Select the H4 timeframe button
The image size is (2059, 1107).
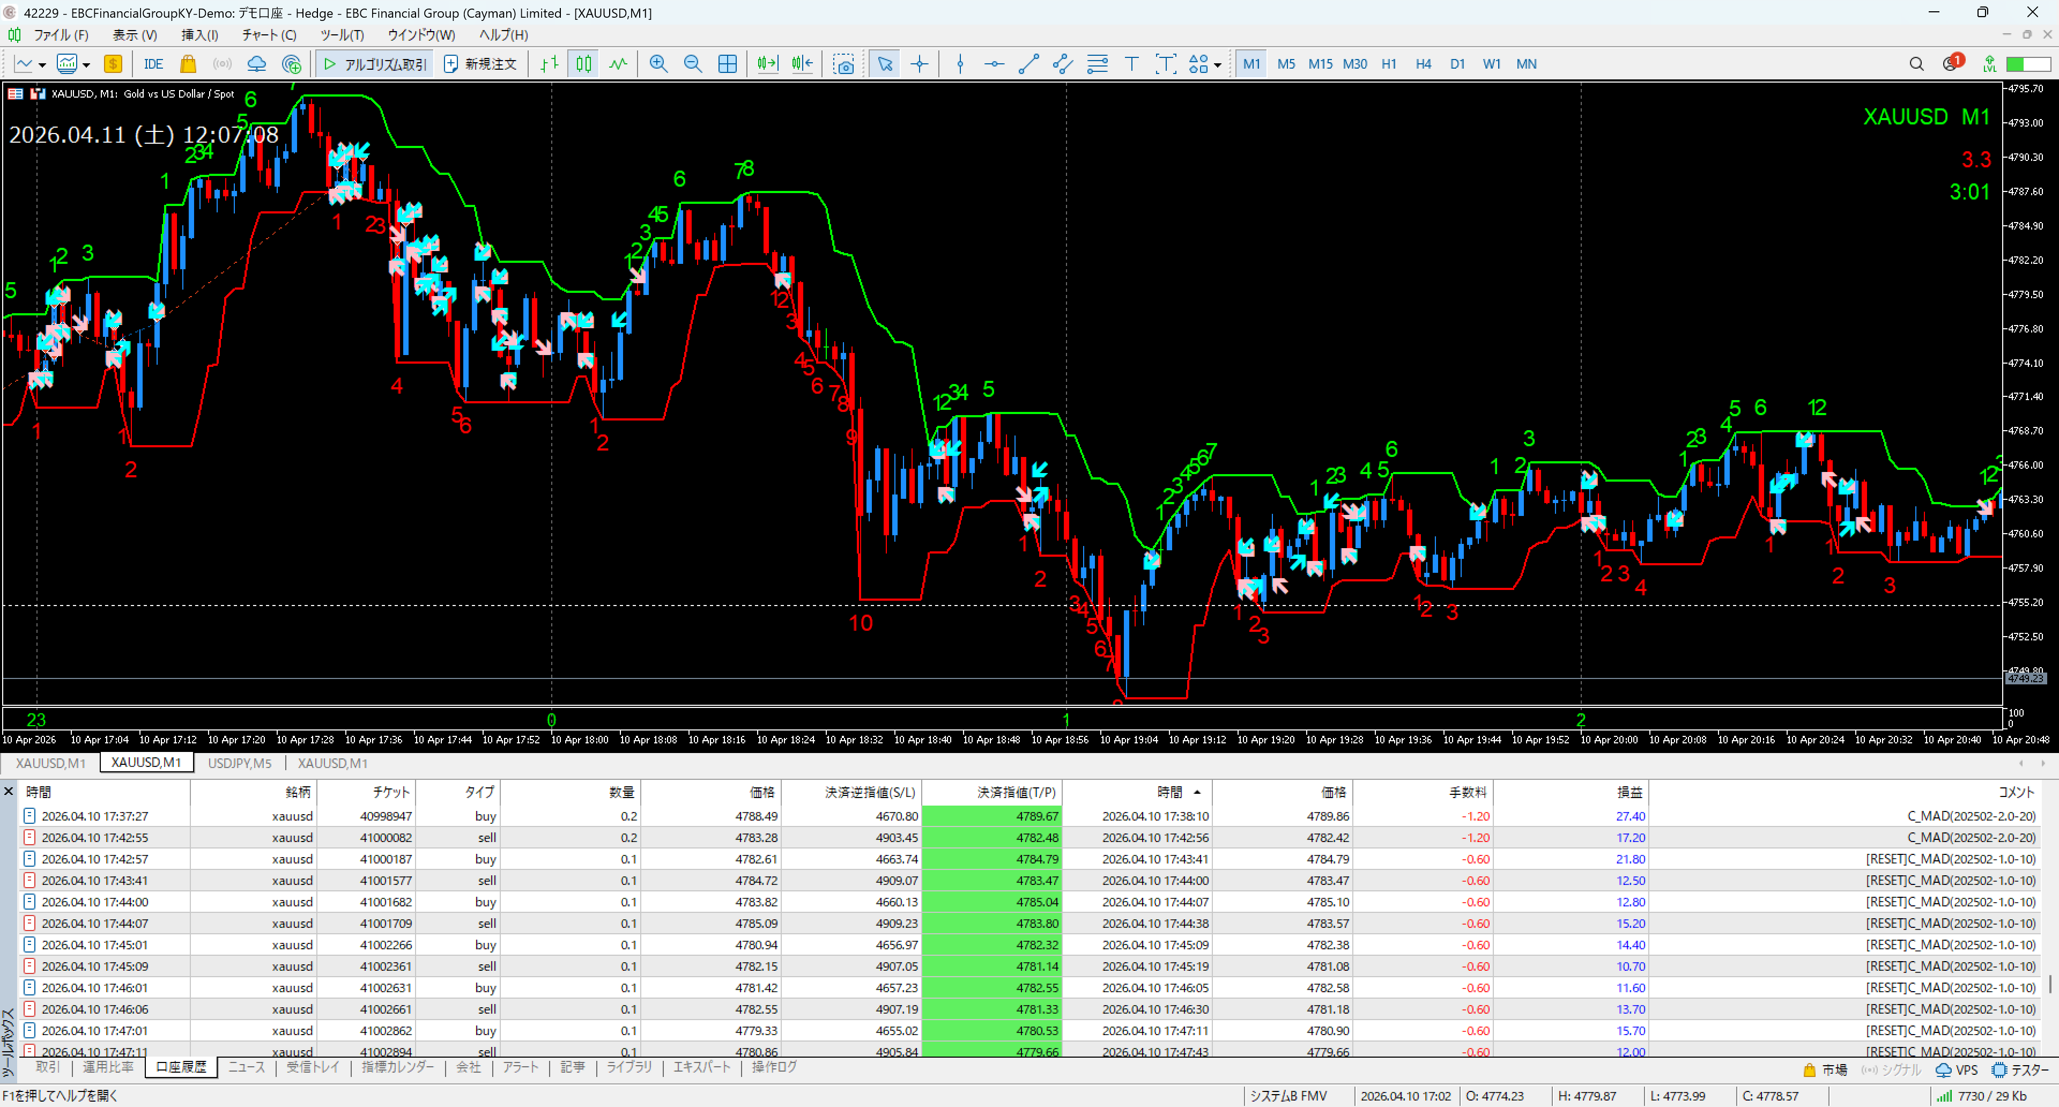tap(1423, 64)
